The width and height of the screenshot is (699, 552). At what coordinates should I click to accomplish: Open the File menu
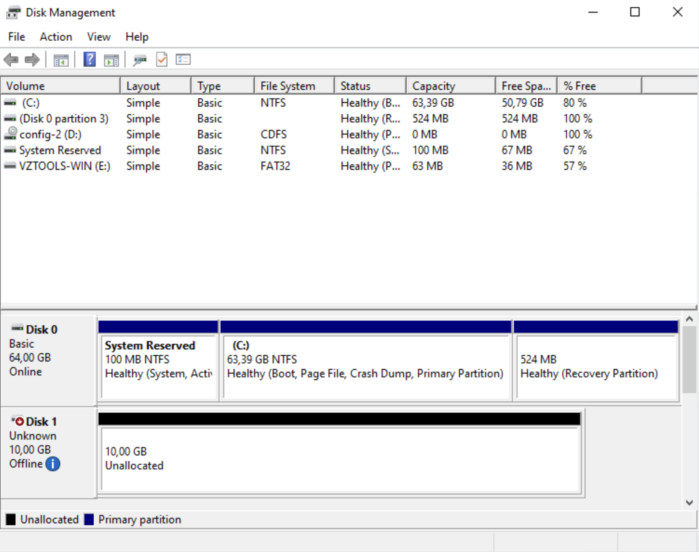point(16,37)
